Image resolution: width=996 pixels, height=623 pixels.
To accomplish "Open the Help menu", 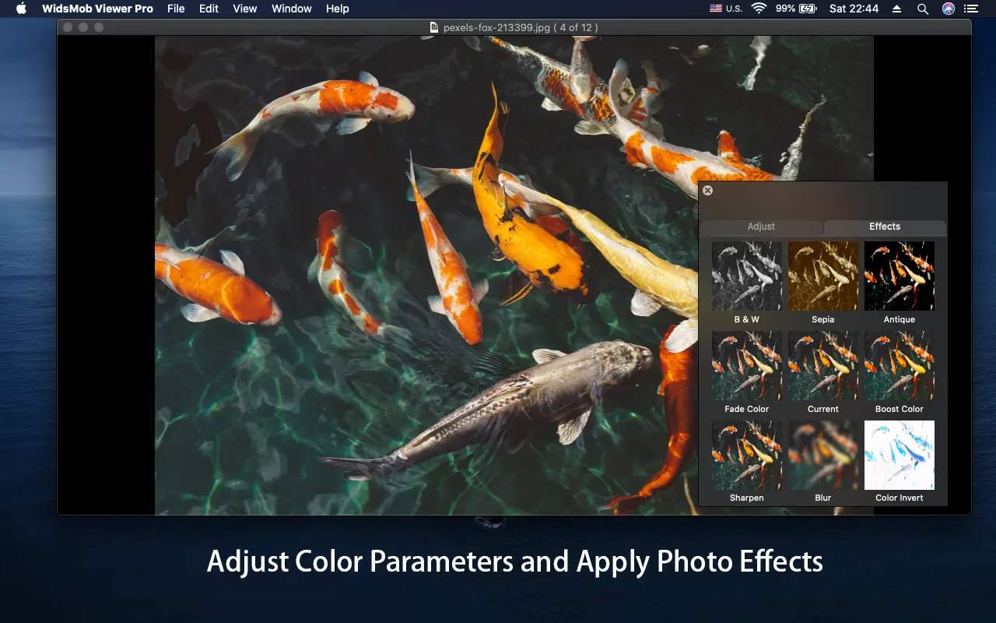I will [x=337, y=9].
